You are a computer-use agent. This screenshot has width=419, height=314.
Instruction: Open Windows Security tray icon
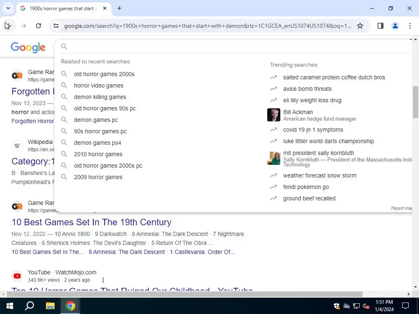[x=337, y=306]
